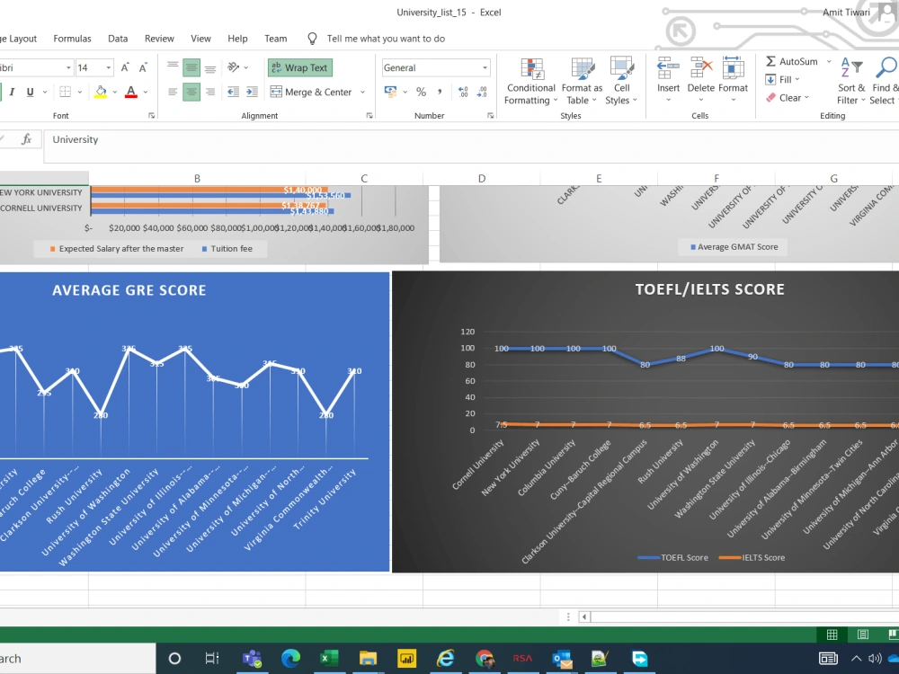Switch to the Data ribbon tab
Screen dimensions: 899x674
click(x=118, y=38)
